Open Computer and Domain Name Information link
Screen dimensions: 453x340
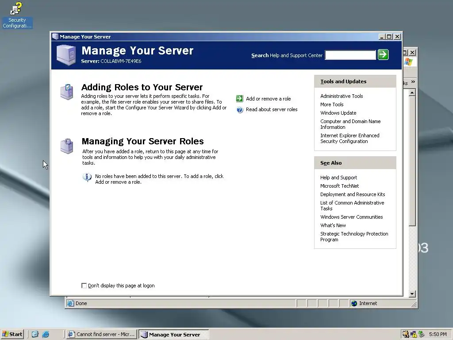click(350, 124)
